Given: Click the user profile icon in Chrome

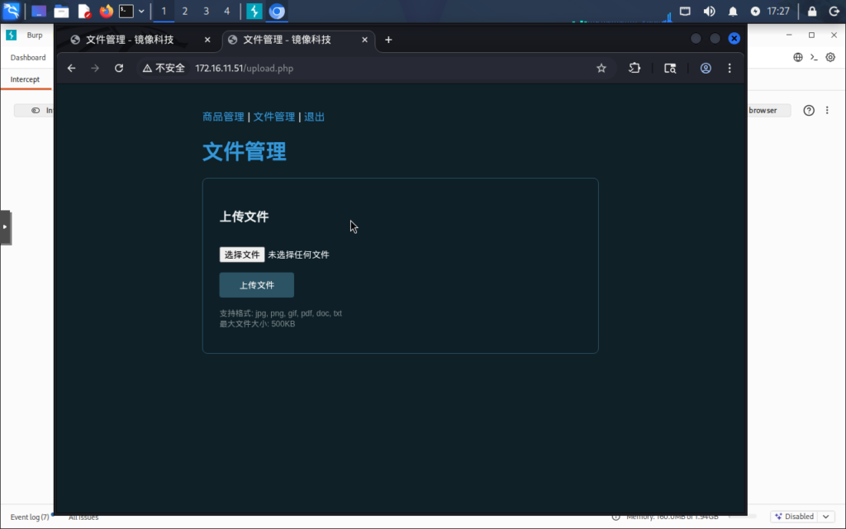Looking at the screenshot, I should pyautogui.click(x=706, y=69).
